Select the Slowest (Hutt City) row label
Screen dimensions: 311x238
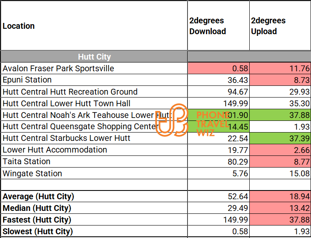(x=94, y=231)
